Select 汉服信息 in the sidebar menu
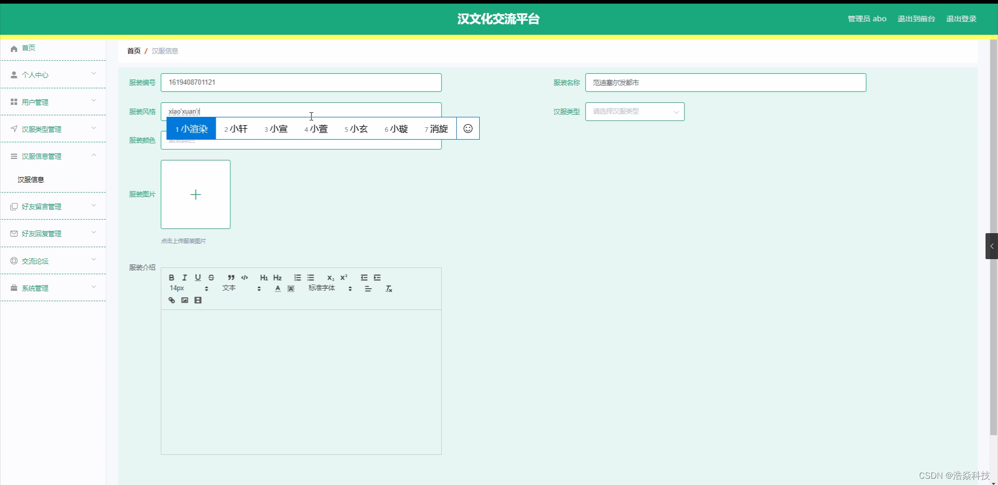The image size is (998, 485). pos(31,180)
